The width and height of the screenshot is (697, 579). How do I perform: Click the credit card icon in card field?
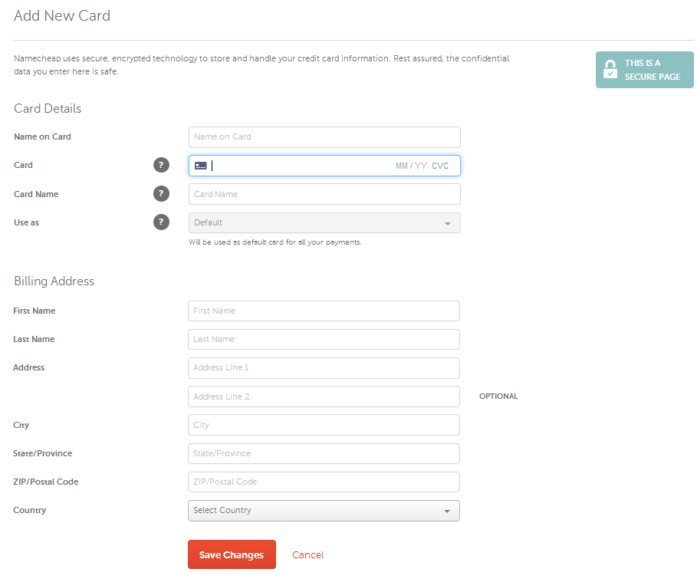pos(201,166)
